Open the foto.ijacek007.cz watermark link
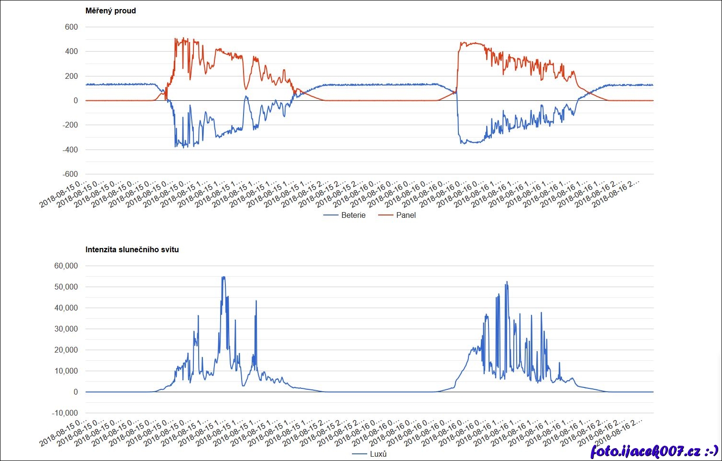Screen dimensions: 722x461 tap(654, 450)
